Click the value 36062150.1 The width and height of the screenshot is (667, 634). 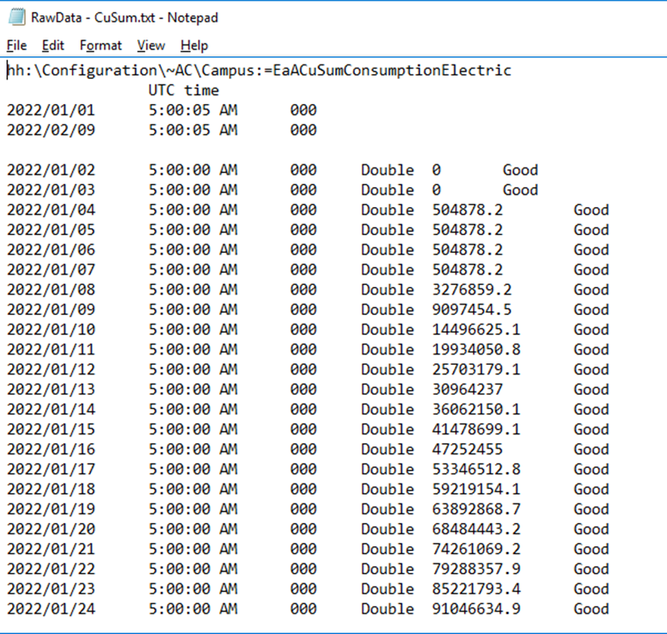point(476,410)
